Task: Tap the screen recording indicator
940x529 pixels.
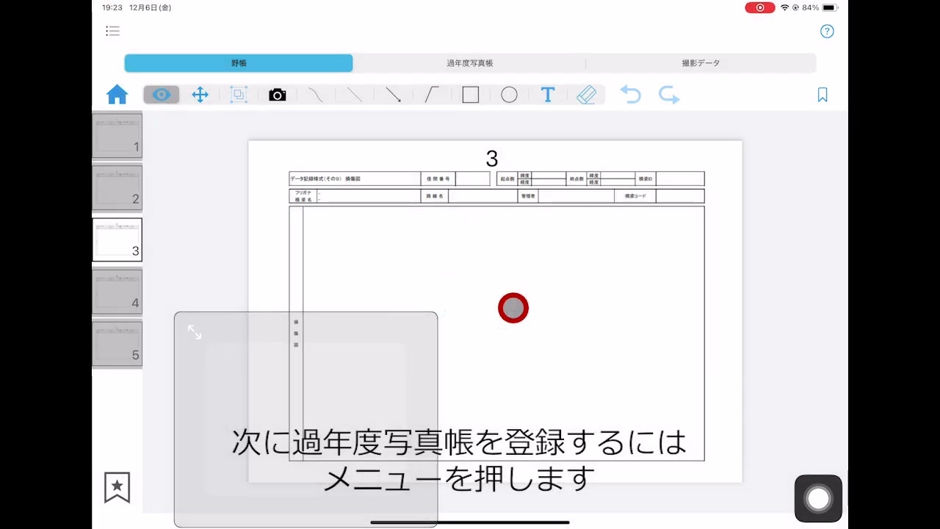Action: pos(760,7)
